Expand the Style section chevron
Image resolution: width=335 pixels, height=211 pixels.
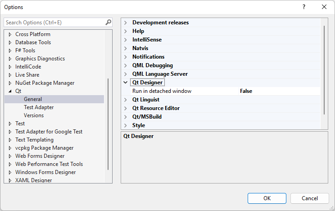tap(126, 125)
